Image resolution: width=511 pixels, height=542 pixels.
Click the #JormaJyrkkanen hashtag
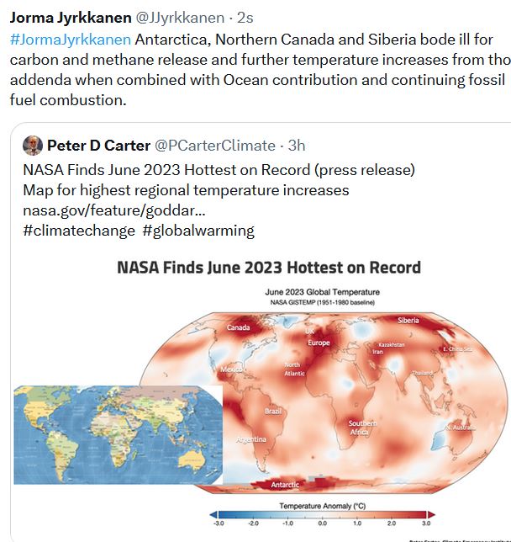pyautogui.click(x=71, y=39)
